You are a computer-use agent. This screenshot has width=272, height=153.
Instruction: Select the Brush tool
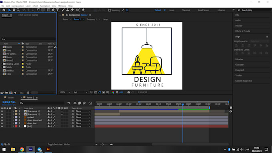tap(63, 10)
